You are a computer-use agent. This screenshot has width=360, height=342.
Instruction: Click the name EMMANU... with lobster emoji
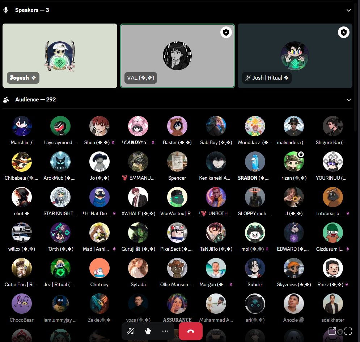[138, 178]
